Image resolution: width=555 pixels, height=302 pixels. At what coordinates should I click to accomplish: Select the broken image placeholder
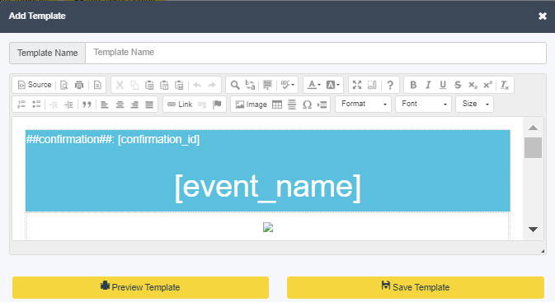(268, 227)
